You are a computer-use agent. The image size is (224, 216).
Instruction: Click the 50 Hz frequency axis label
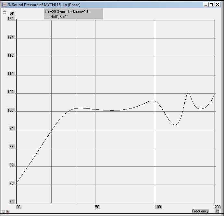(x=97, y=207)
